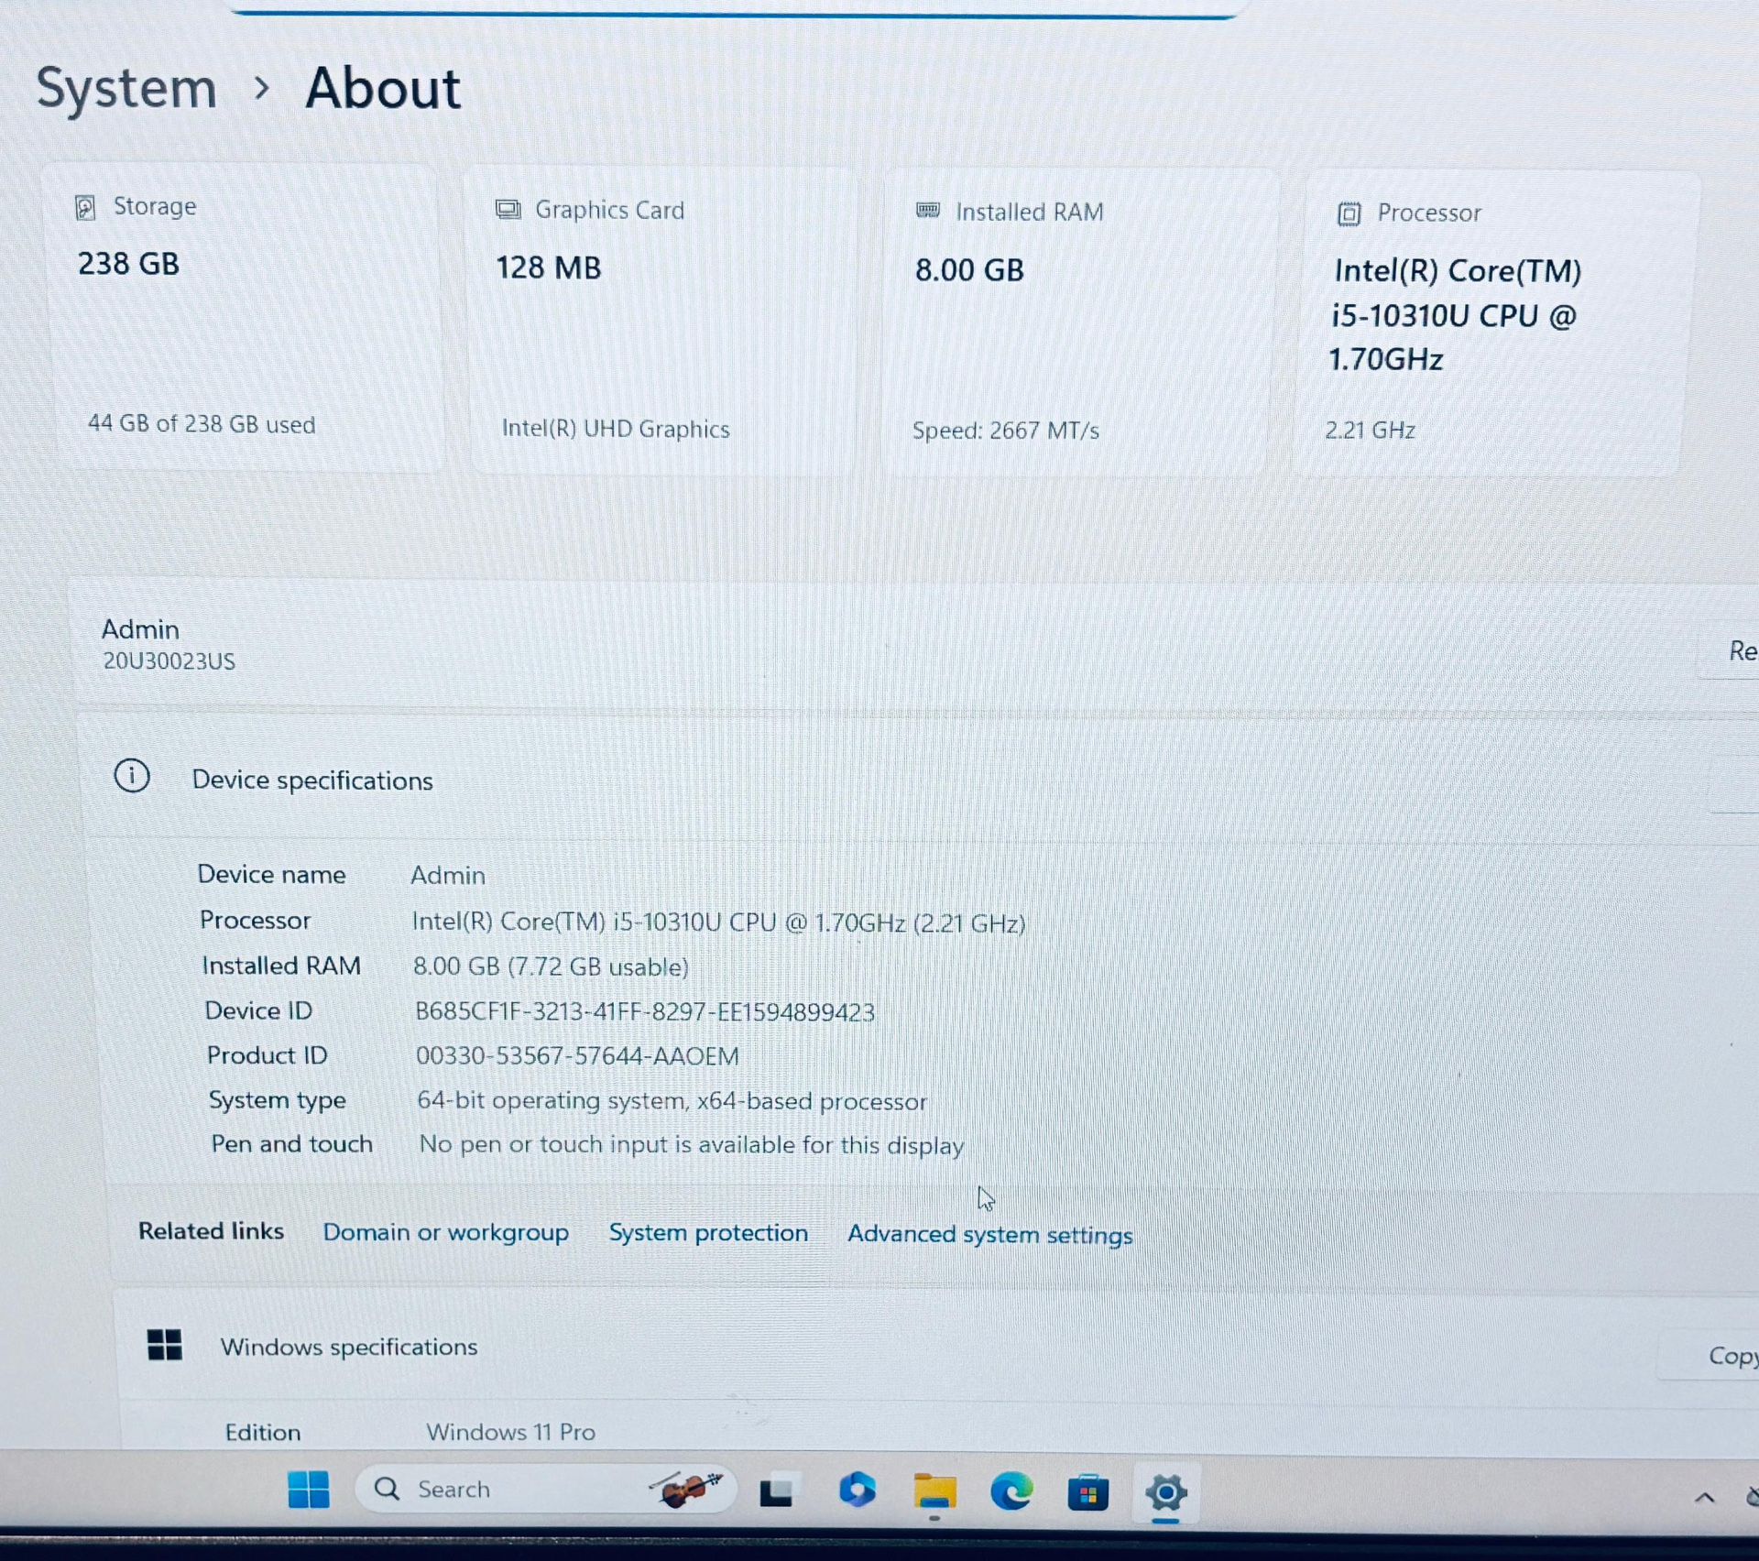Click the violin search highlight icon
The height and width of the screenshot is (1561, 1759).
tap(685, 1489)
